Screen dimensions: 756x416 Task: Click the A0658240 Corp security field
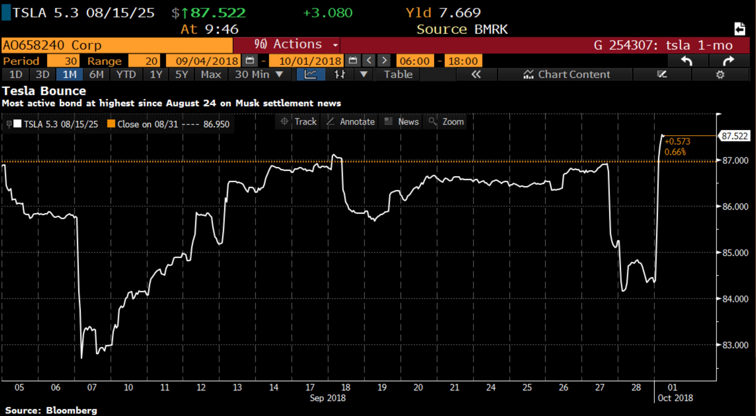click(x=117, y=45)
